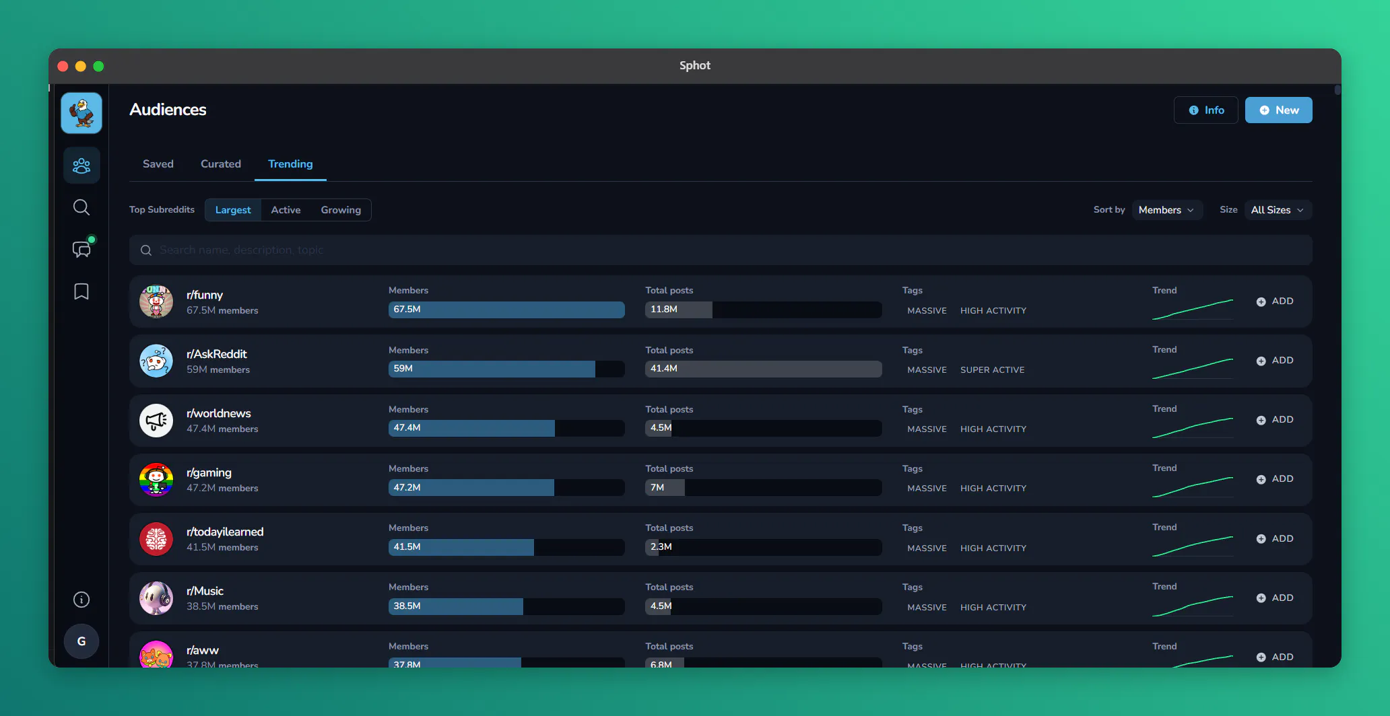Click the search magnifier inside search field
Screen dimensions: 1390x716
(x=146, y=250)
